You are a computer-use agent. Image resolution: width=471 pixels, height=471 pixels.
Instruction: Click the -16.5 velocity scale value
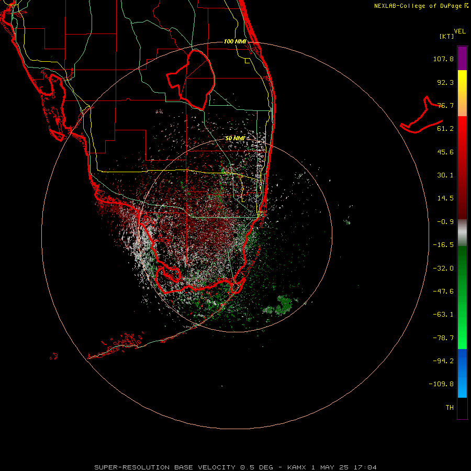443,245
